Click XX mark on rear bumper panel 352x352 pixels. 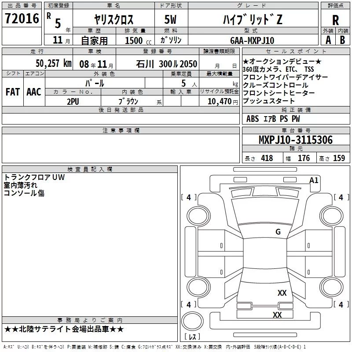277,315
